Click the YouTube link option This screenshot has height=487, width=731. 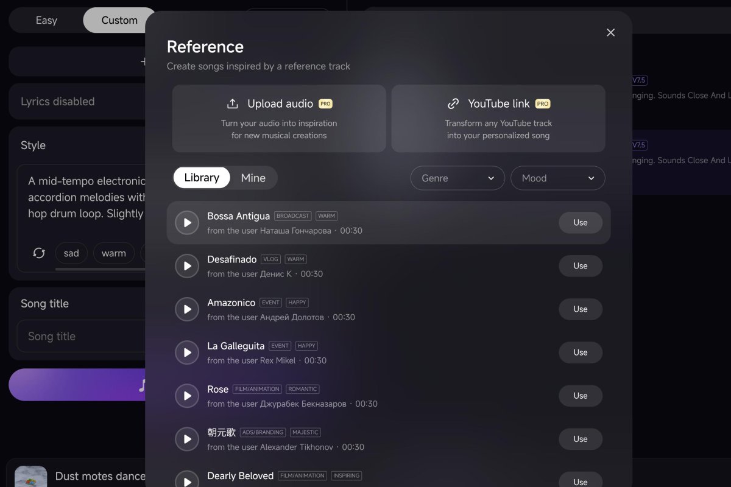(498, 118)
